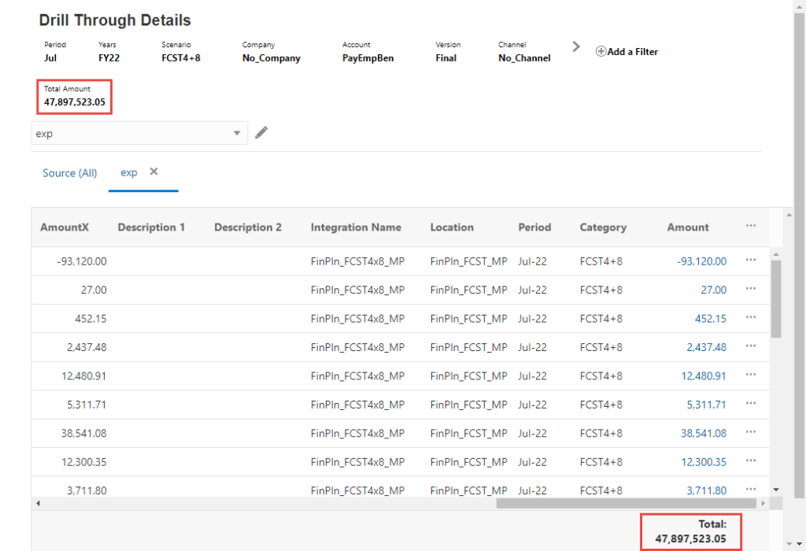
Task: Click the AmountX column header
Action: coord(65,227)
